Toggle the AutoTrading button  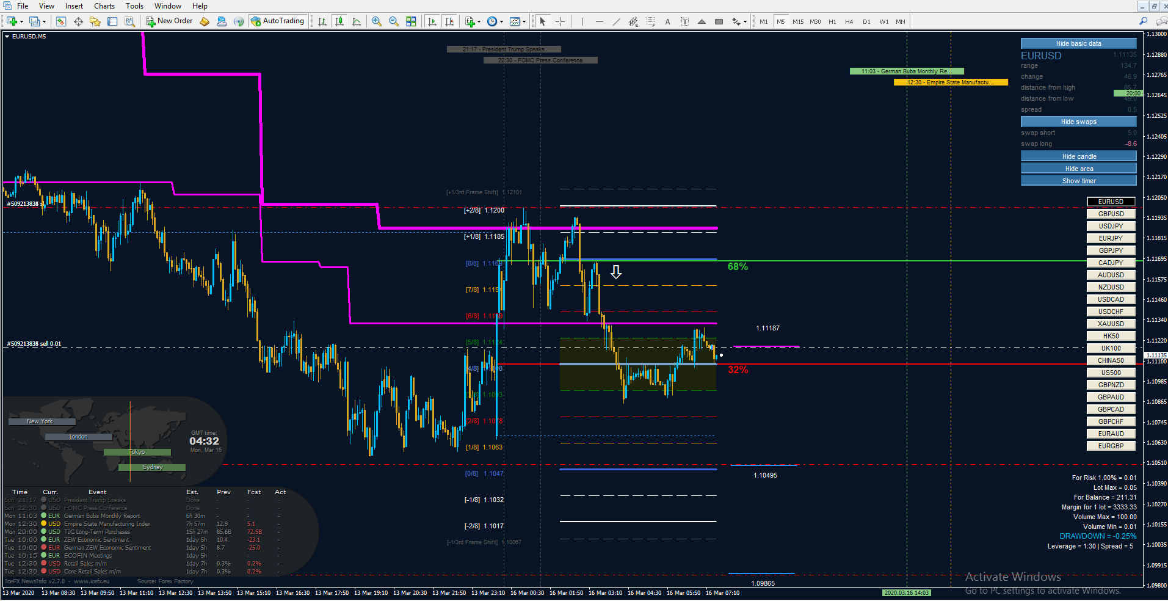pos(278,21)
